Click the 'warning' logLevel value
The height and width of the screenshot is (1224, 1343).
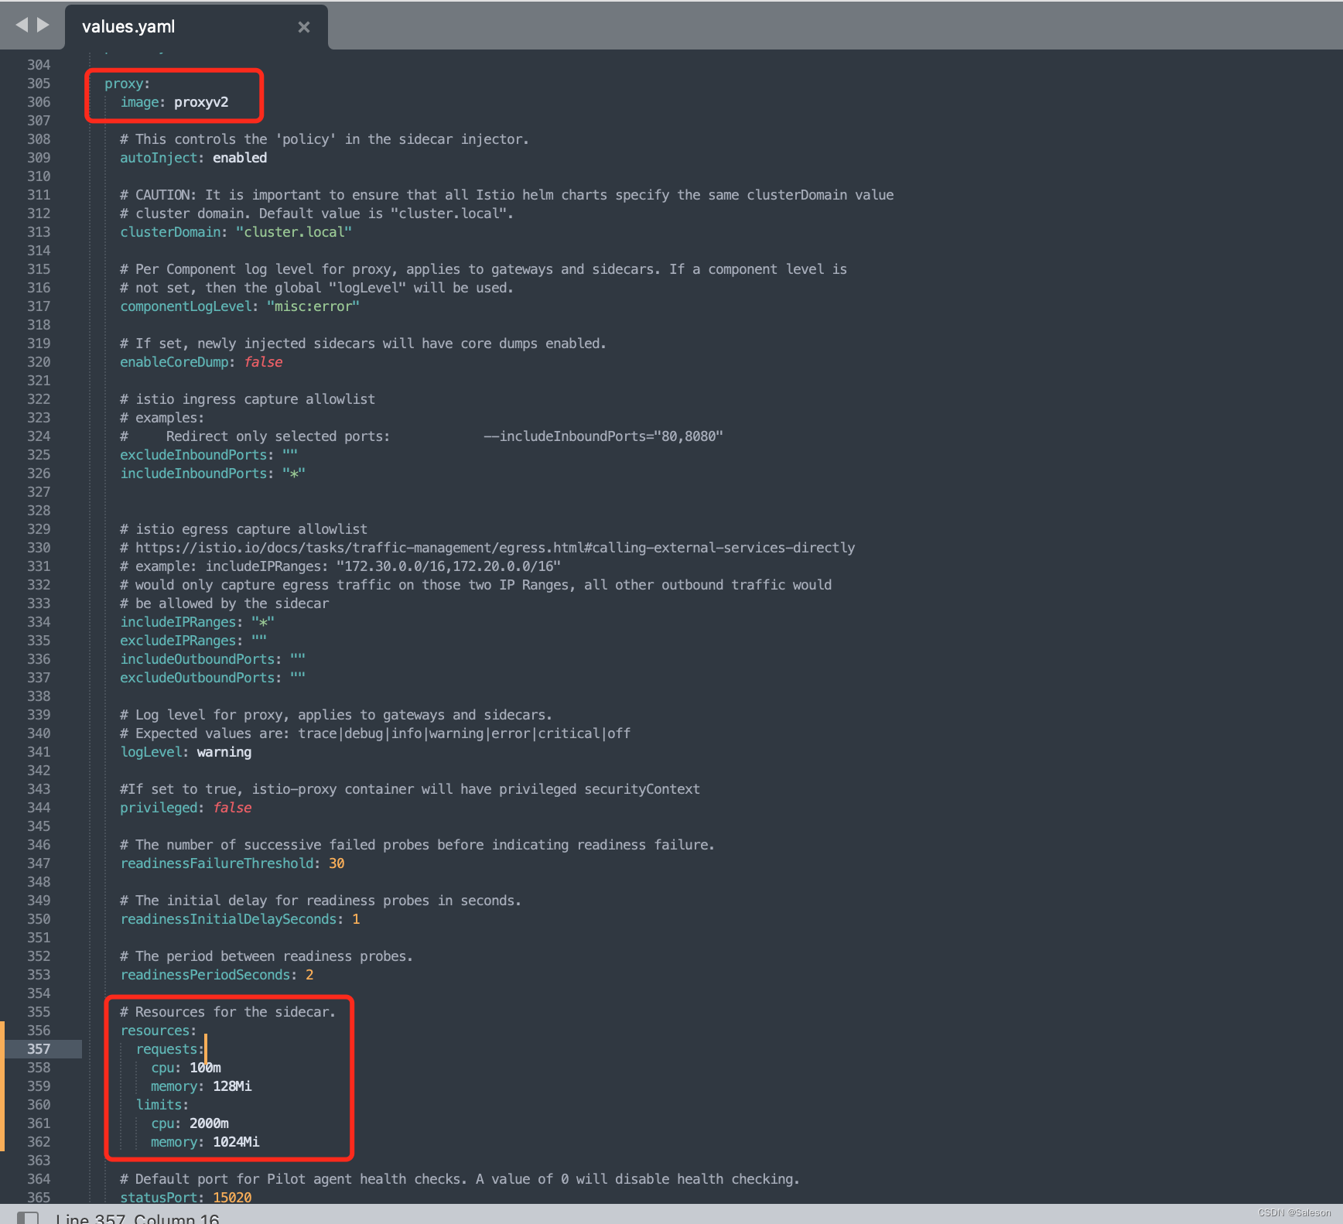click(224, 752)
